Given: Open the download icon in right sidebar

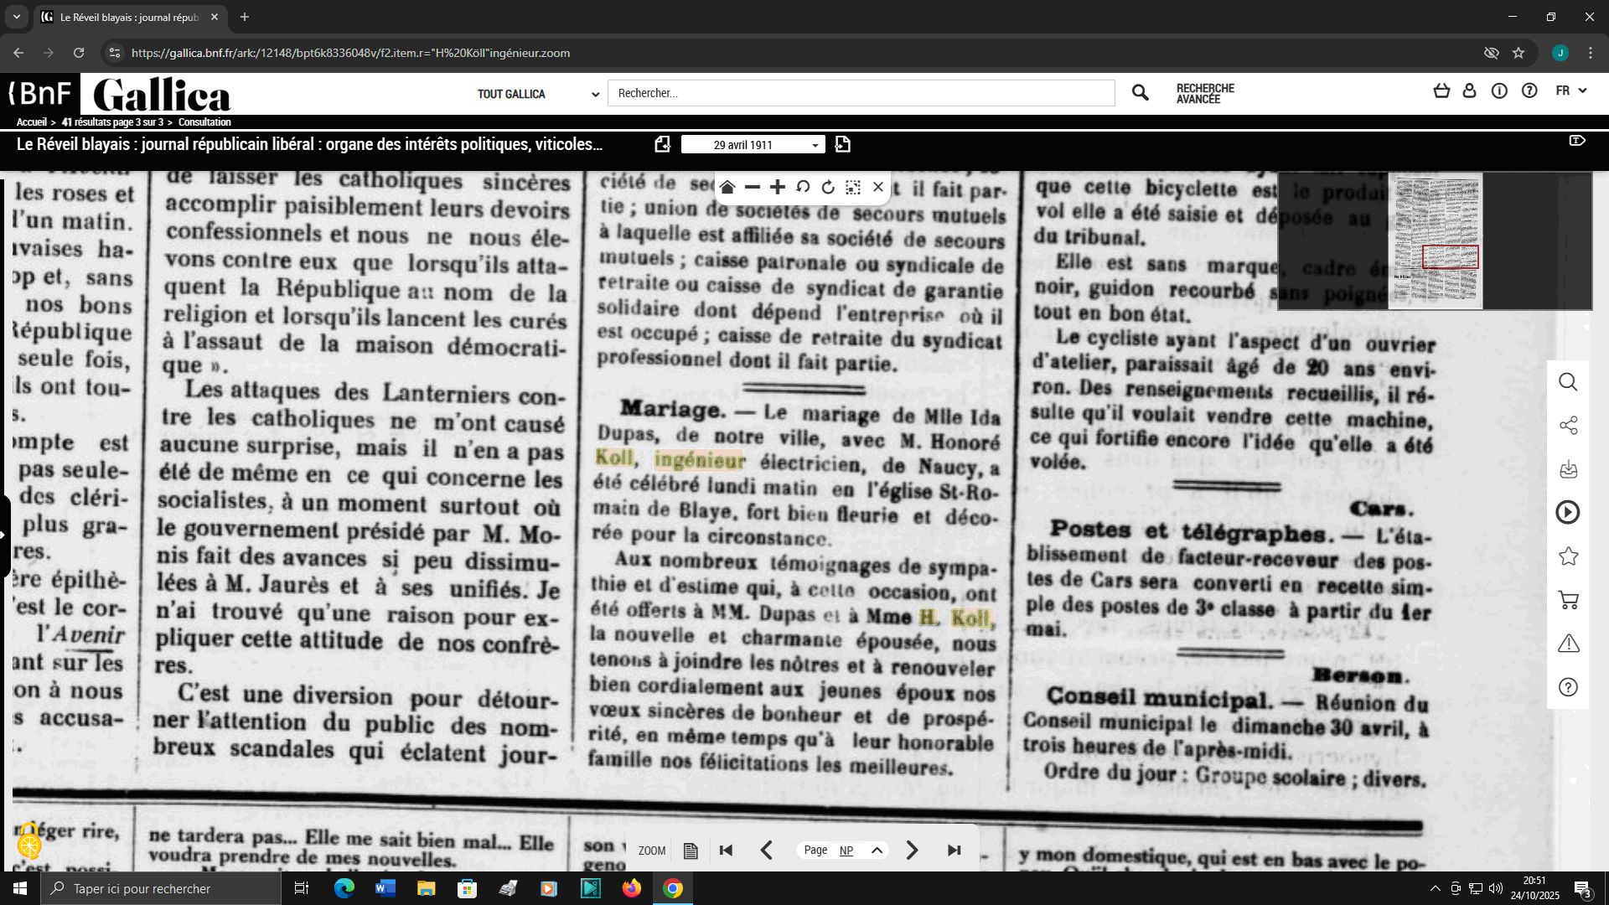Looking at the screenshot, I should 1568,469.
